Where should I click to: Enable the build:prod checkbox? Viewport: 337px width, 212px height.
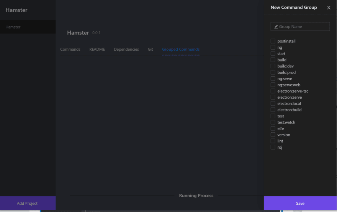click(x=273, y=72)
